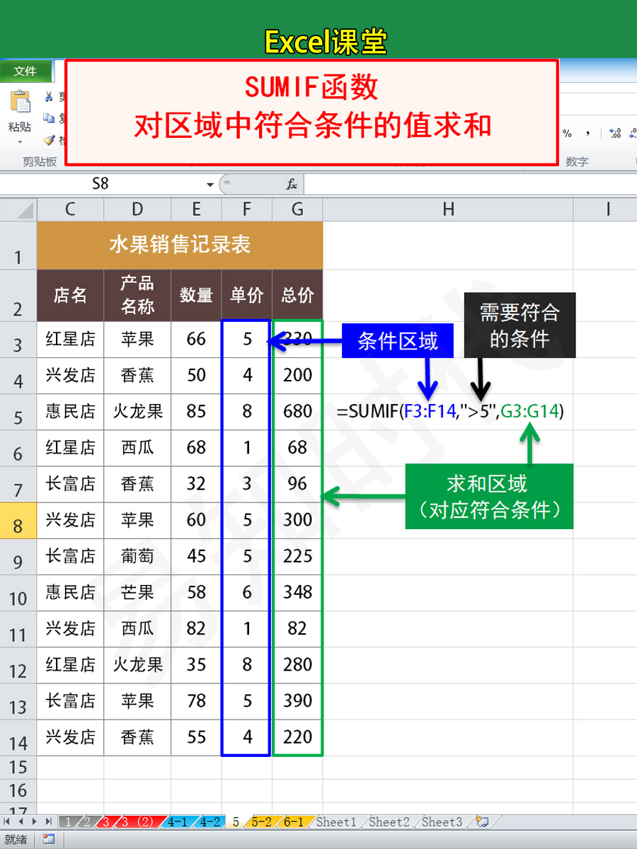Click the Increase Decimal icon
This screenshot has height=849, width=637.
pos(615,133)
